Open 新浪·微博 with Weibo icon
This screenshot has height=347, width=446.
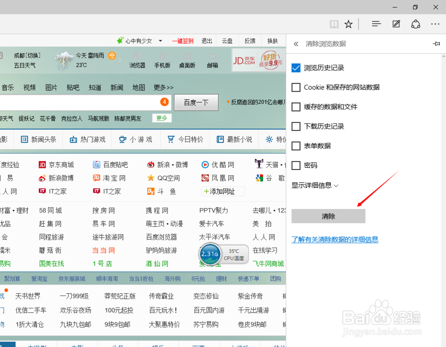pyautogui.click(x=168, y=165)
